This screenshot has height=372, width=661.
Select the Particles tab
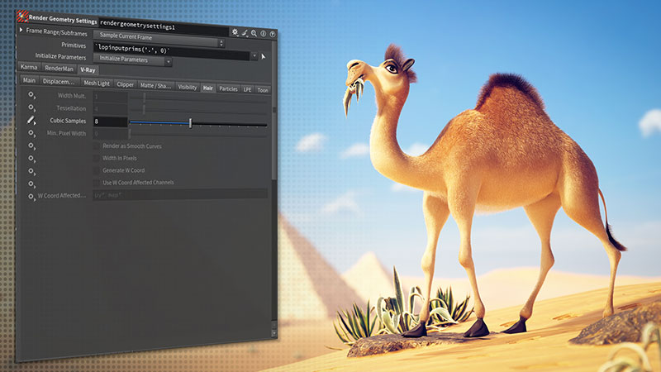click(x=228, y=88)
